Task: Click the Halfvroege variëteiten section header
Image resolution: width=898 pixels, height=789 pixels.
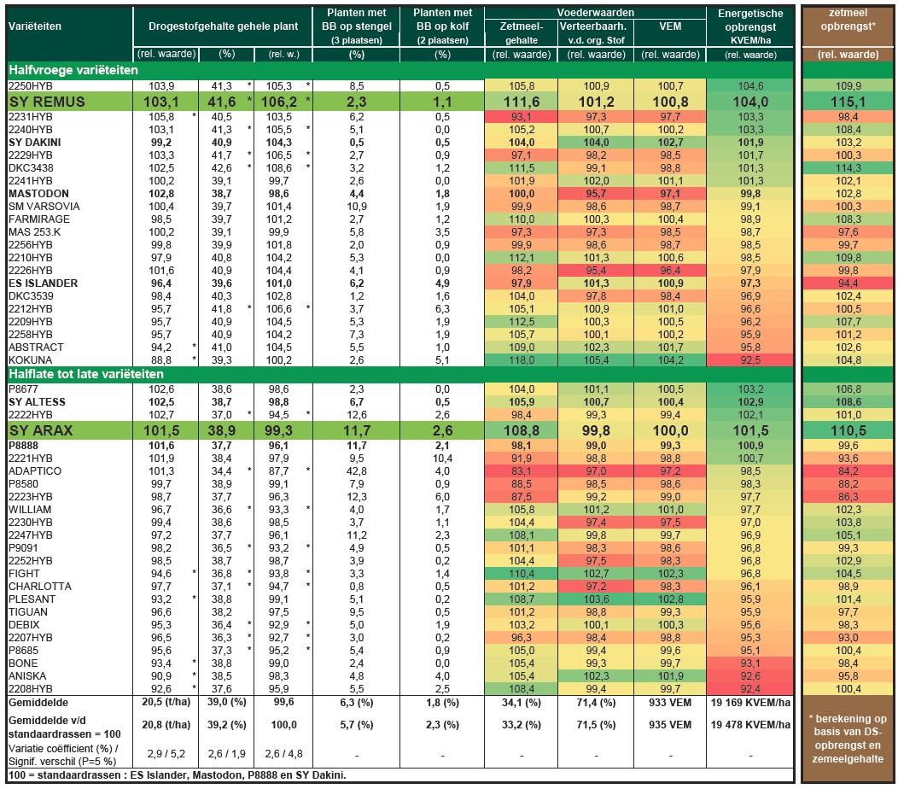Action: click(73, 70)
